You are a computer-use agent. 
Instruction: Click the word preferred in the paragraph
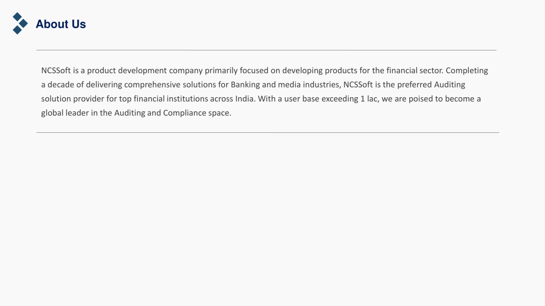(414, 85)
